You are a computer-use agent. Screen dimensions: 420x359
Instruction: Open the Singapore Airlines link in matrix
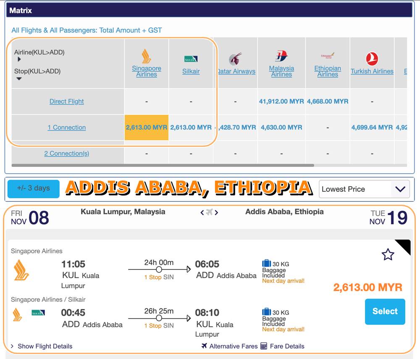point(147,71)
